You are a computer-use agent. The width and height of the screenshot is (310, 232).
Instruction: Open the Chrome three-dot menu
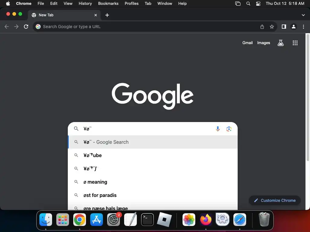(303, 27)
